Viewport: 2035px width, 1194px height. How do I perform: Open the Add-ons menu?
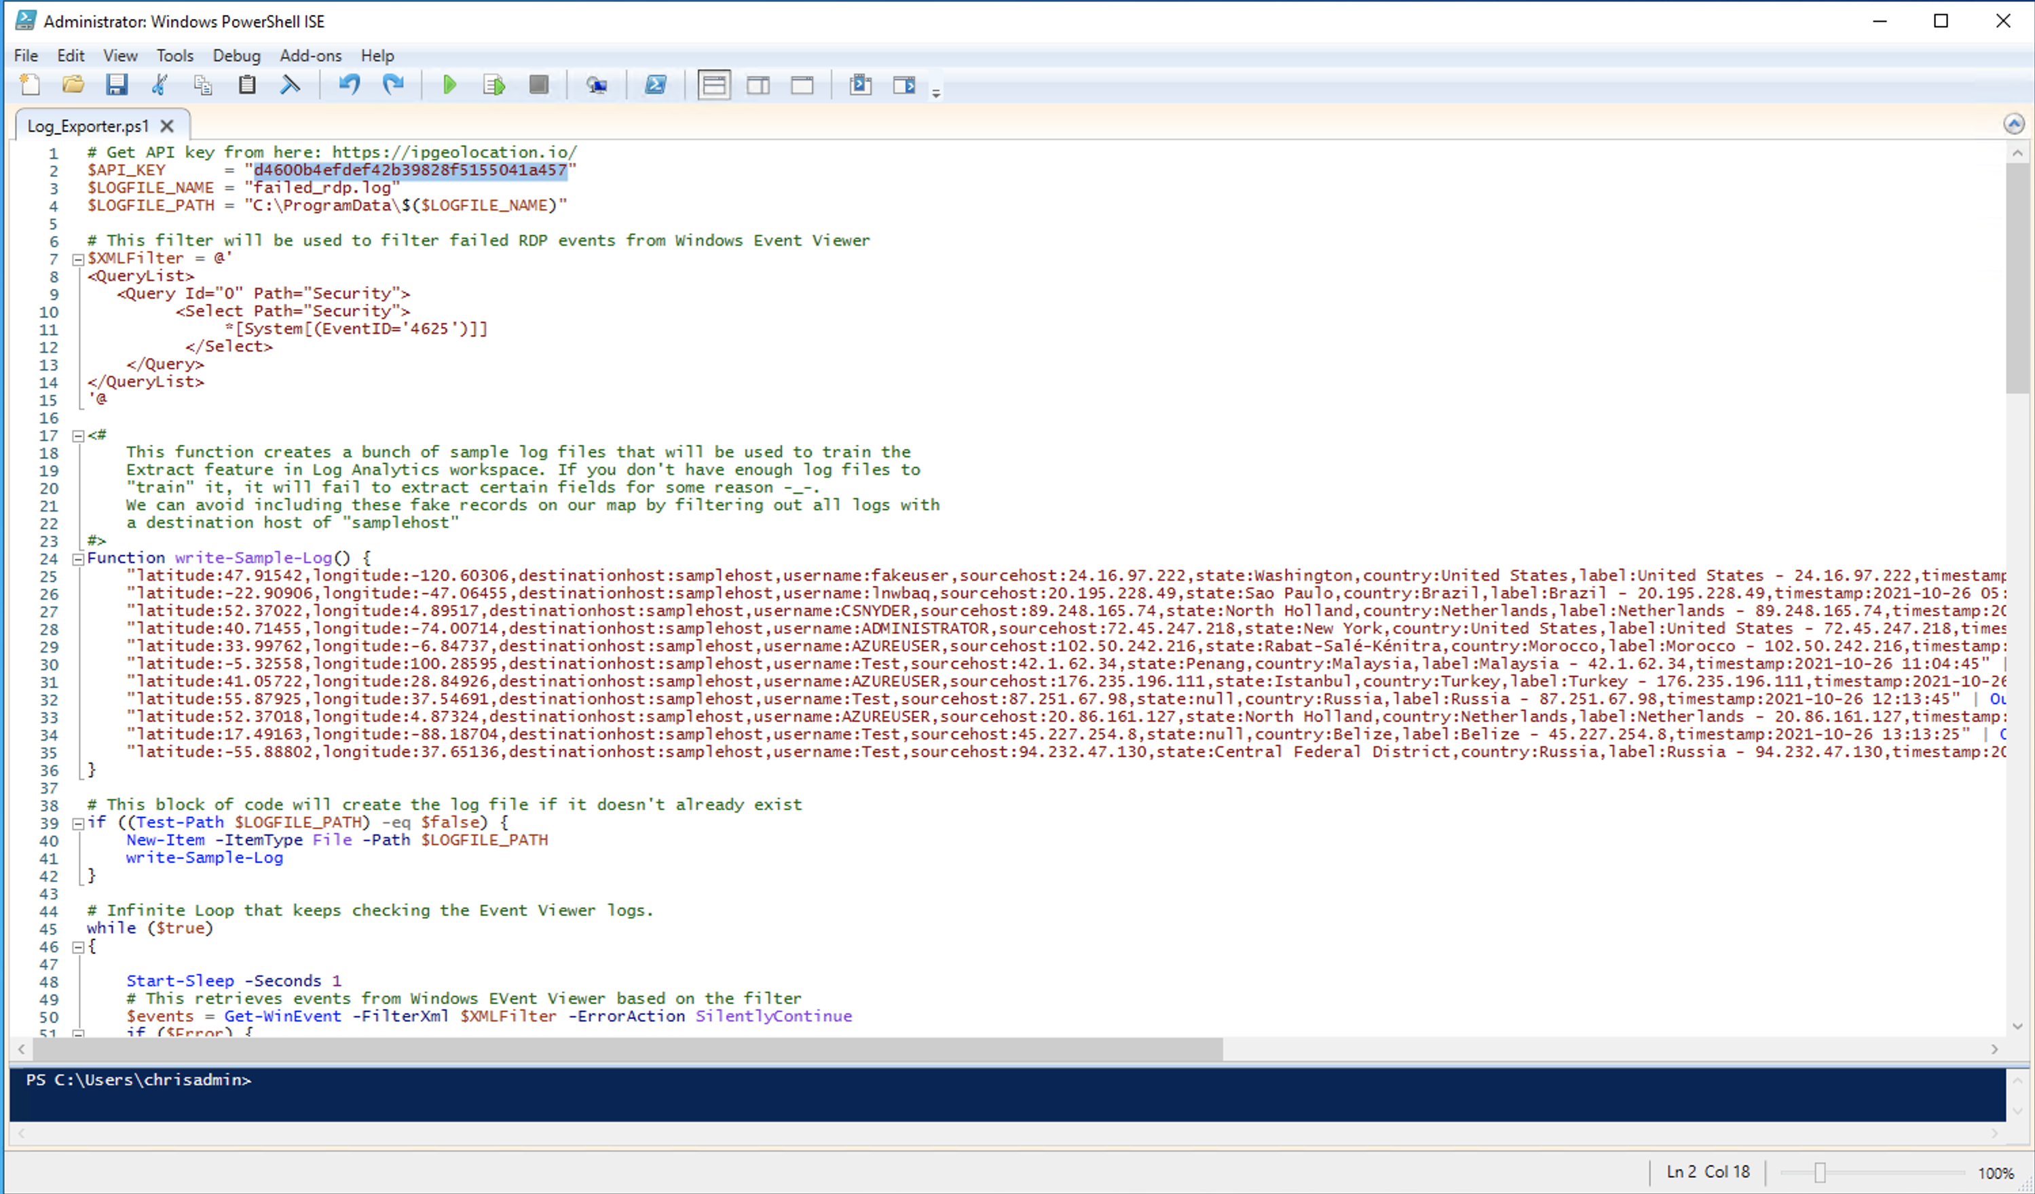coord(311,56)
